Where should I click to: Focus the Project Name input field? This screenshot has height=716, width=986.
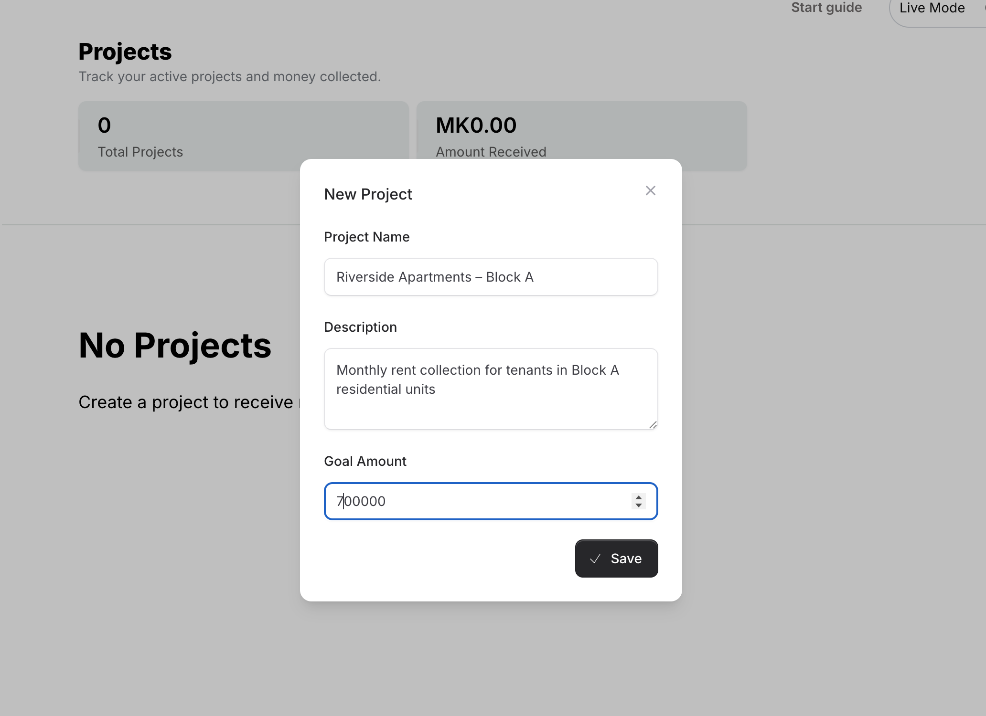491,277
